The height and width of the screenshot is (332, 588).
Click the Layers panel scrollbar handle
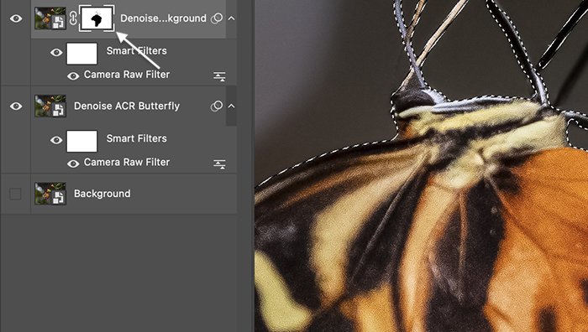pyautogui.click(x=231, y=106)
